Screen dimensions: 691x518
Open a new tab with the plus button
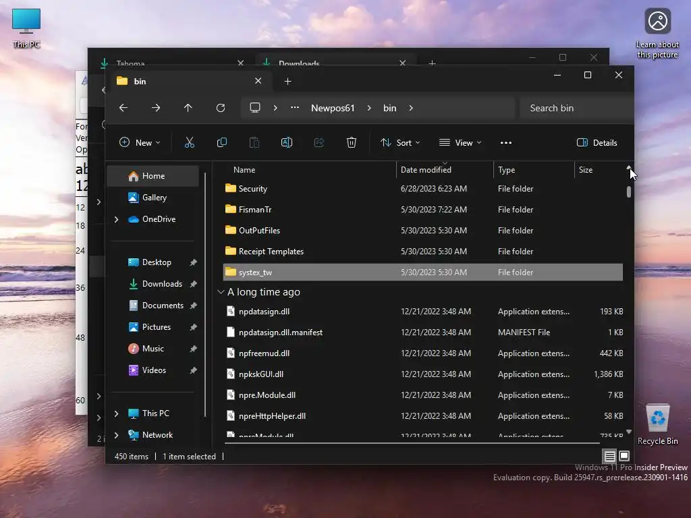click(287, 81)
